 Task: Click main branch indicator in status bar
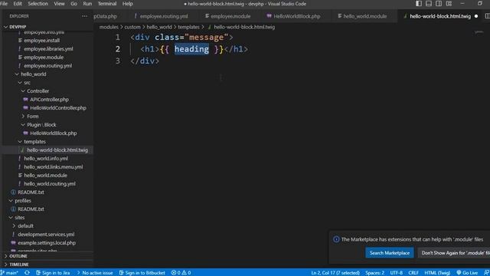coord(9,273)
